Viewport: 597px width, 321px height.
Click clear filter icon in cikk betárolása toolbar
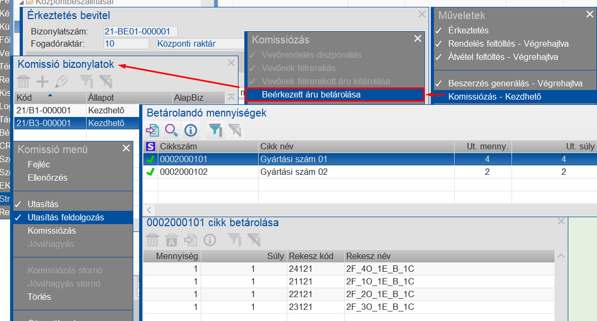pos(254,240)
